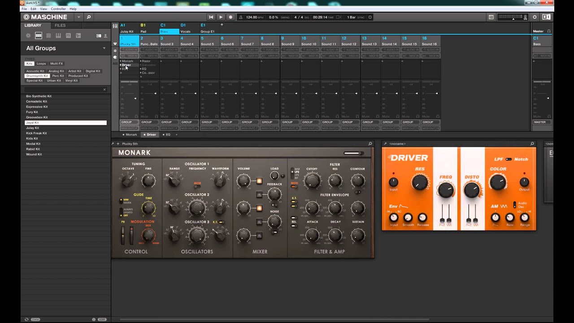Viewport: 574px width, 323px height.
Task: Click the mixer faders icon left of groups
Action: (115, 26)
